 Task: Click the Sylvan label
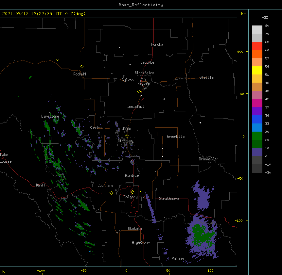point(128,80)
